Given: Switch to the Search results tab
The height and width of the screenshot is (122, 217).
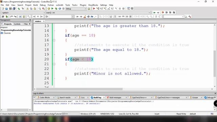Looking at the screenshot, I should tap(65, 98).
